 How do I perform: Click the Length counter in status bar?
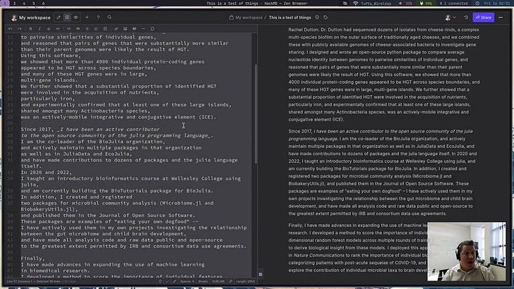coord(245,281)
